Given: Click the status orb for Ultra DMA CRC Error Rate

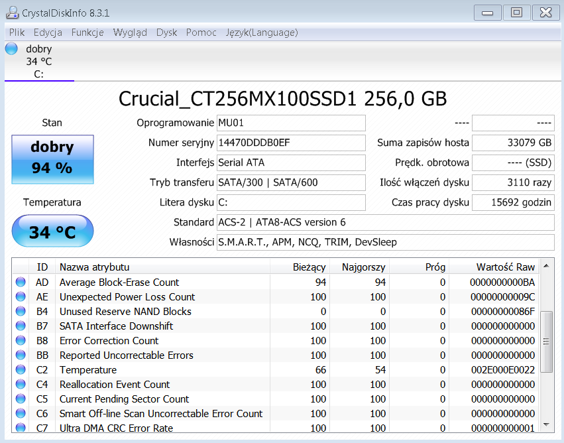Looking at the screenshot, I should pyautogui.click(x=21, y=428).
